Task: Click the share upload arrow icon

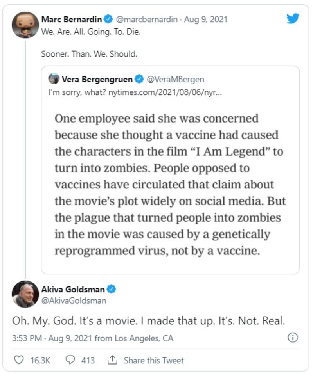Action: click(x=113, y=360)
